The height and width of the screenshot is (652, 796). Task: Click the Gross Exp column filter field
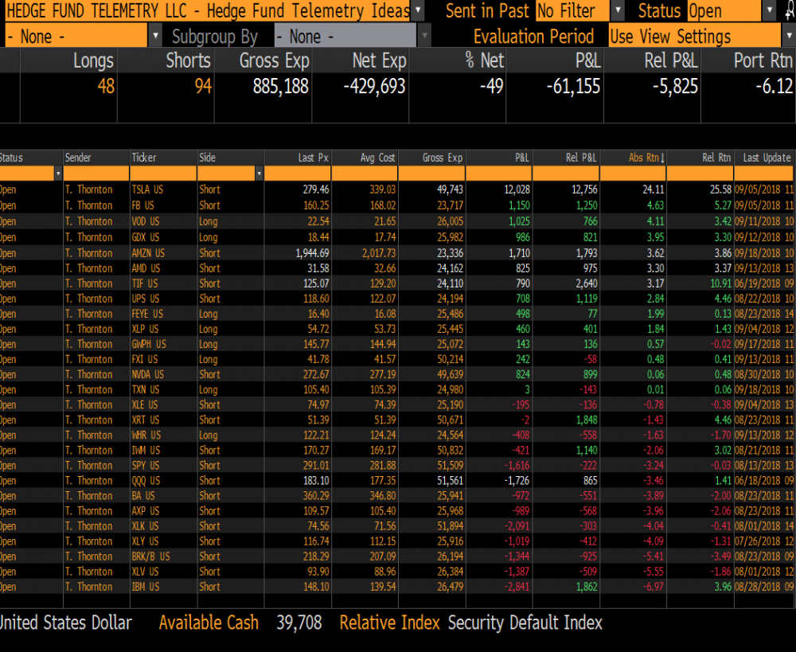431,174
